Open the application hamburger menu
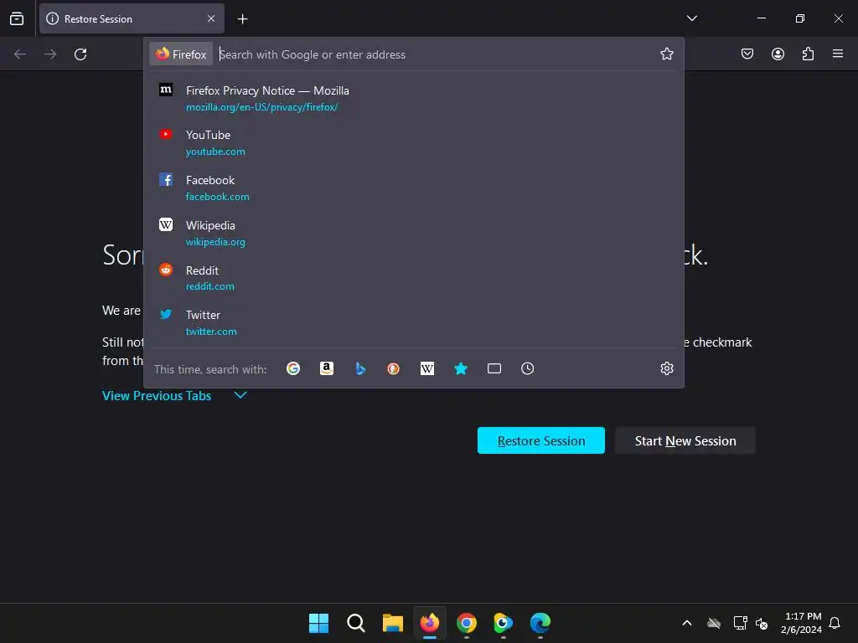This screenshot has width=858, height=643. tap(838, 54)
